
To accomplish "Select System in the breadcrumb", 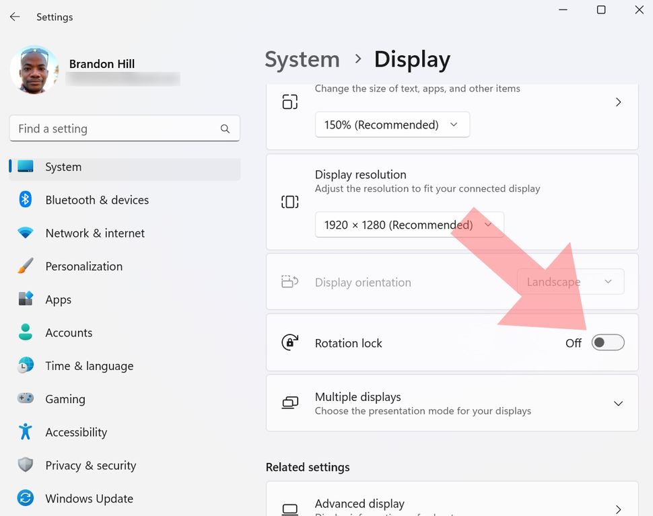I will (302, 60).
